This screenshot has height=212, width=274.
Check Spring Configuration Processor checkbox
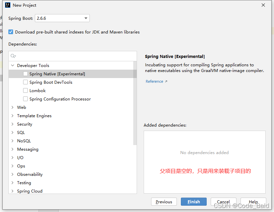coord(25,99)
